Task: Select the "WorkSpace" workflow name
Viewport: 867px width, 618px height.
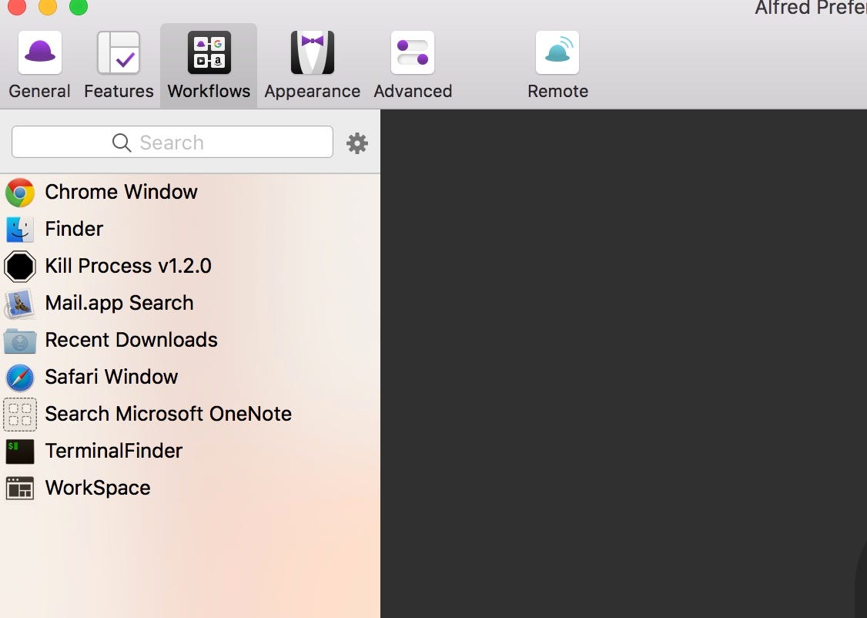Action: (x=98, y=489)
